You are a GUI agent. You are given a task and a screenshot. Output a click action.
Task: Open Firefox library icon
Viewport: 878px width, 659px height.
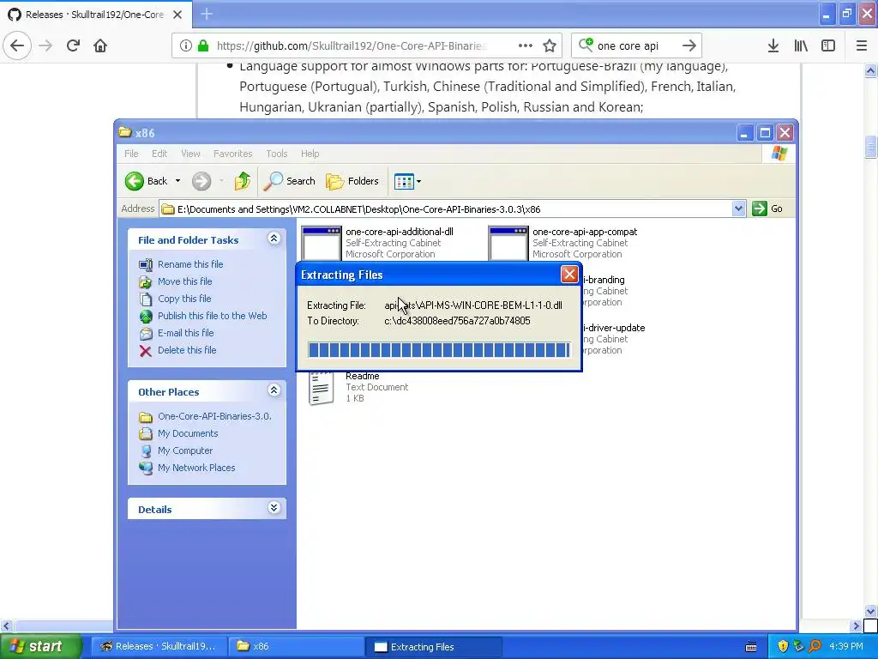801,45
